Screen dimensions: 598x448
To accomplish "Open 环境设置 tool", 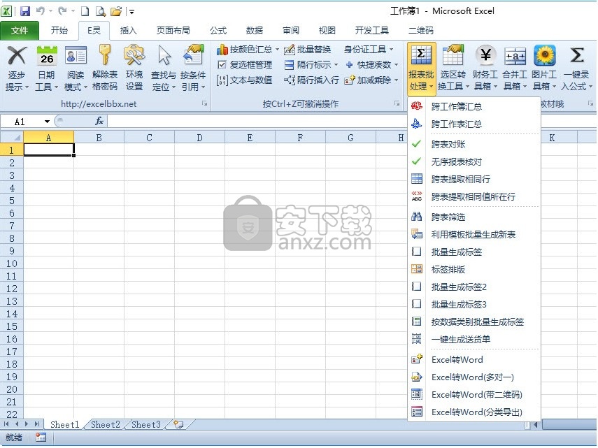I will pyautogui.click(x=134, y=68).
